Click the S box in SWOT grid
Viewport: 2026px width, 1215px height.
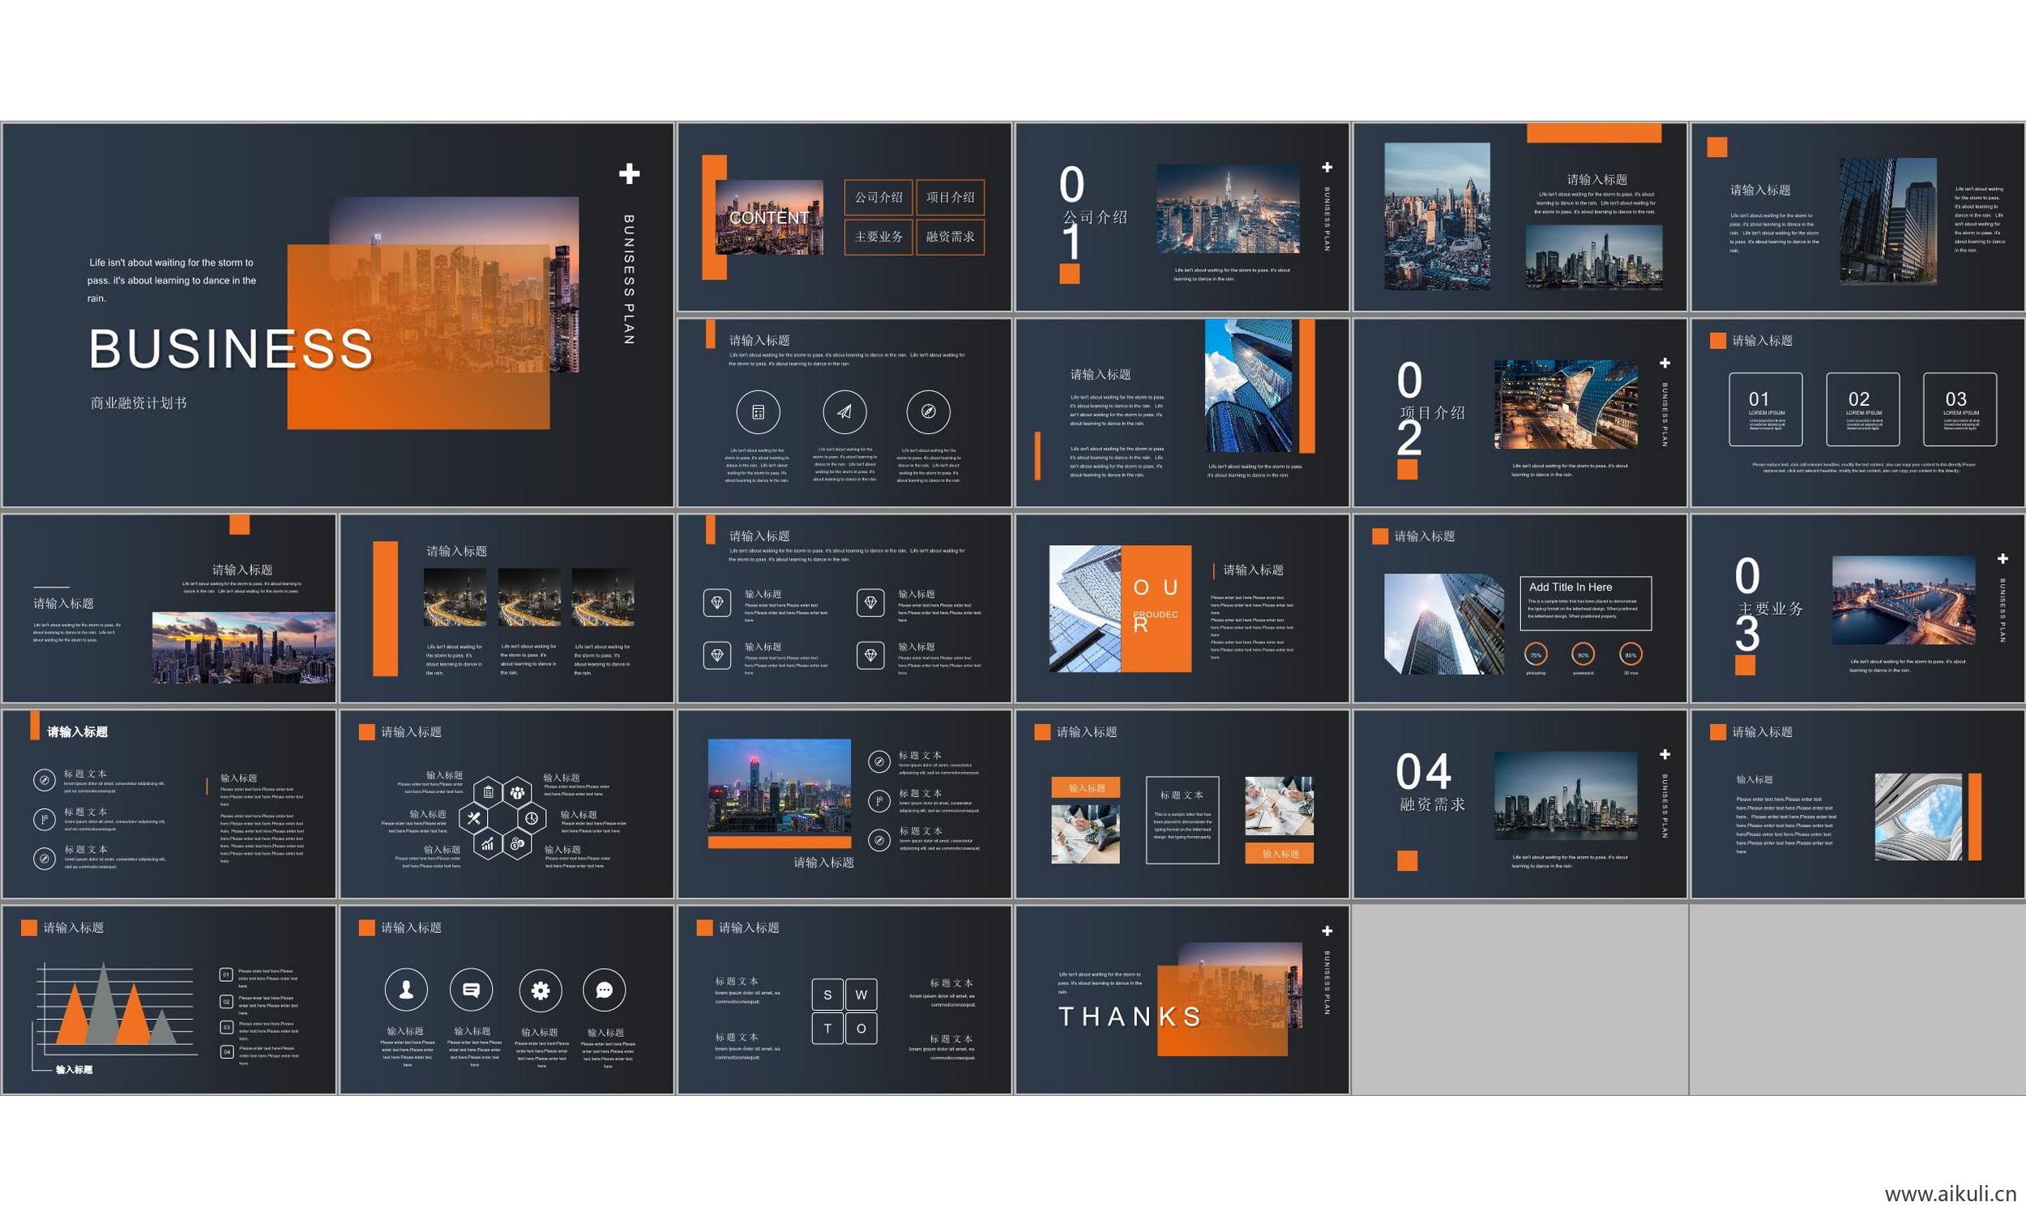(x=828, y=995)
